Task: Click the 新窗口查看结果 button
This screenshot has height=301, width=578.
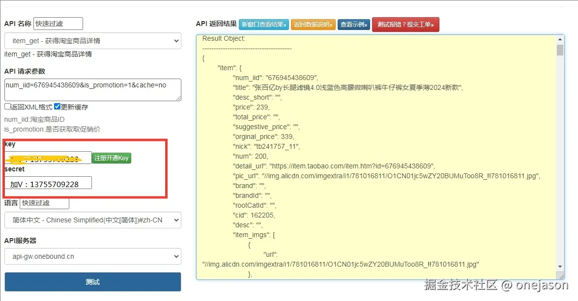Action: click(263, 25)
